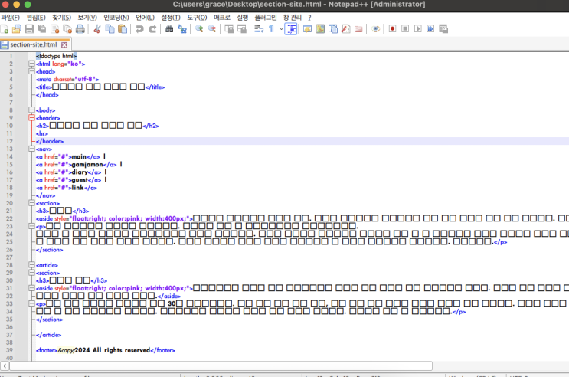Toggle monitoring with the eye icon
569x377 pixels.
coord(375,29)
